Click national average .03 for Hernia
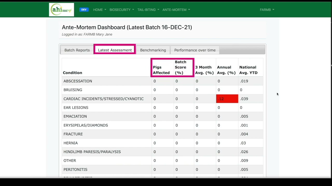Image resolution: width=332 pixels, height=186 pixels. (x=243, y=143)
